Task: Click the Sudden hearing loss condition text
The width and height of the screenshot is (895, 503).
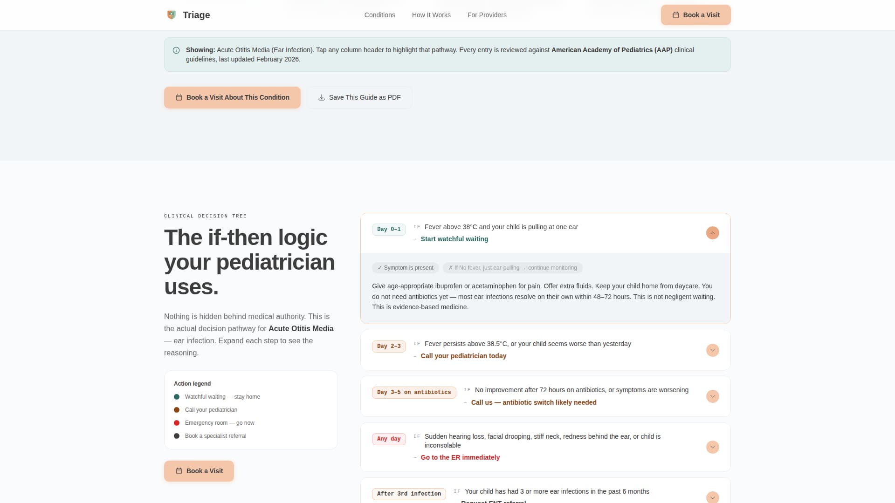Action: (543, 441)
